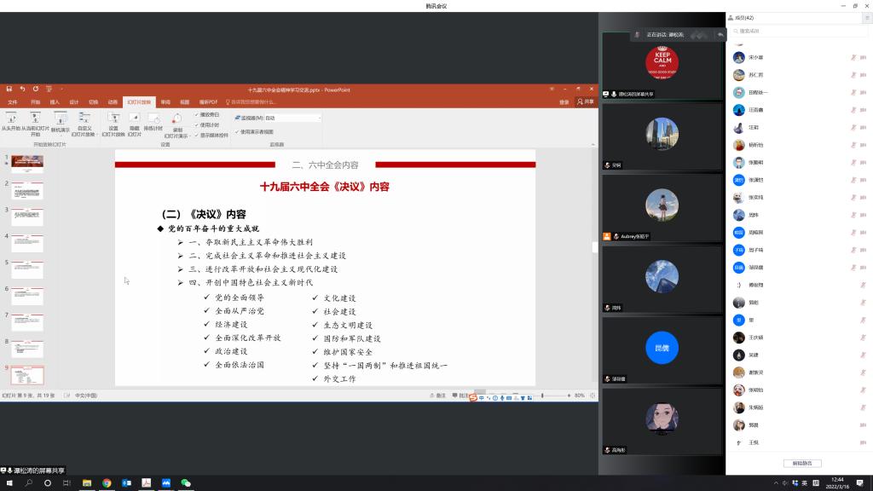Open the 文件 menu tab
This screenshot has height=491, width=873.
(13, 101)
